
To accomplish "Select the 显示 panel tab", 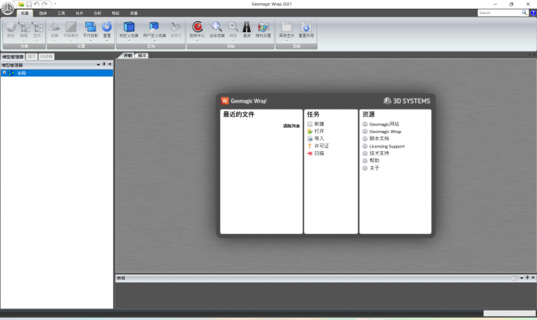I will [32, 57].
